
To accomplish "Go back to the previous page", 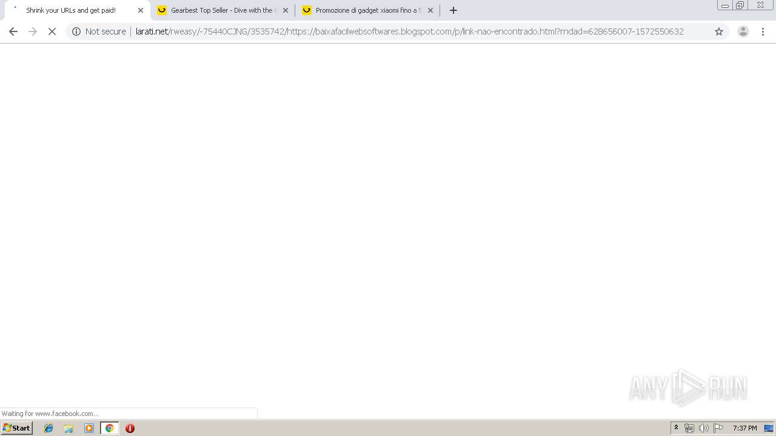I will coord(13,31).
